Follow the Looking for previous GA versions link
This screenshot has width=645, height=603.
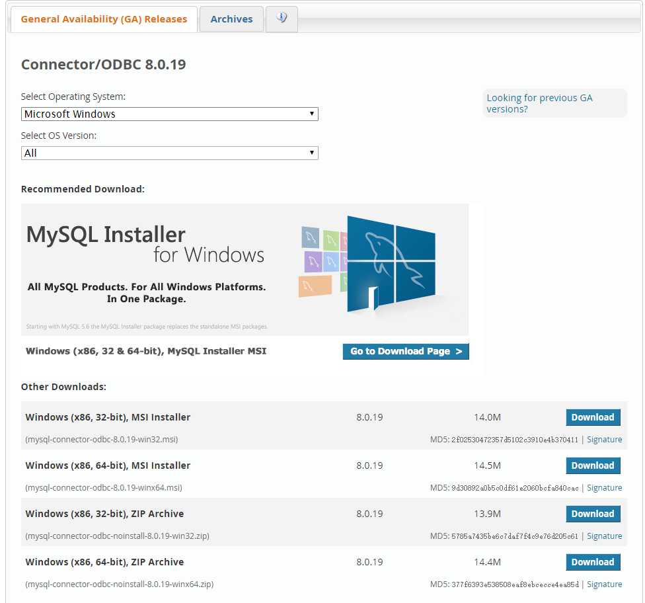click(539, 103)
